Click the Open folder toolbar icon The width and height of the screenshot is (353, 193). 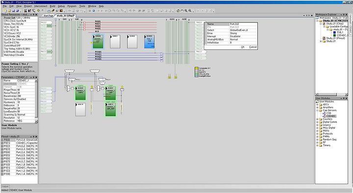(9, 11)
